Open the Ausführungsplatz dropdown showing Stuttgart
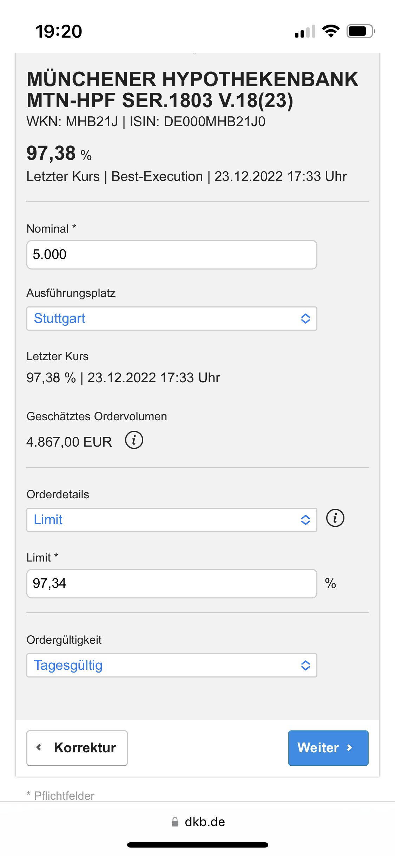The image size is (395, 856). coord(172,318)
